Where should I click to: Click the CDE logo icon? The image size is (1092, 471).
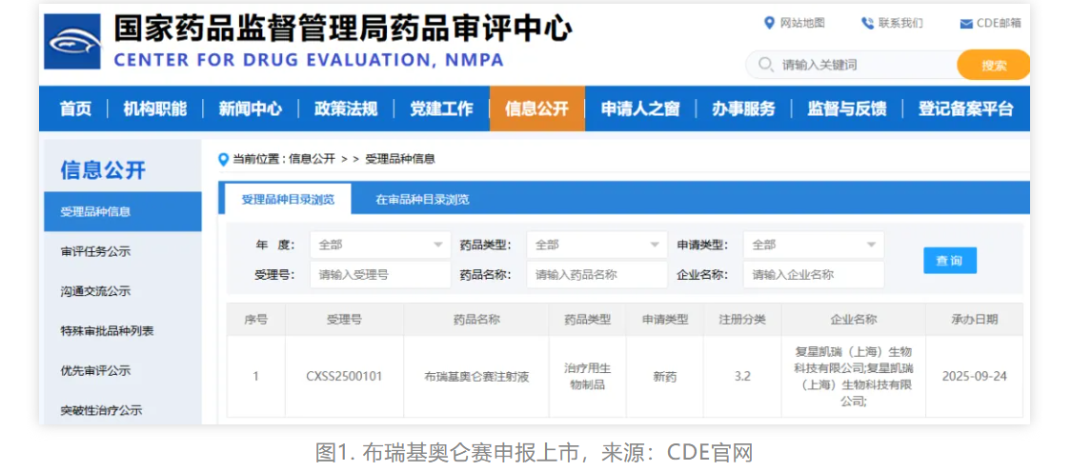(72, 42)
